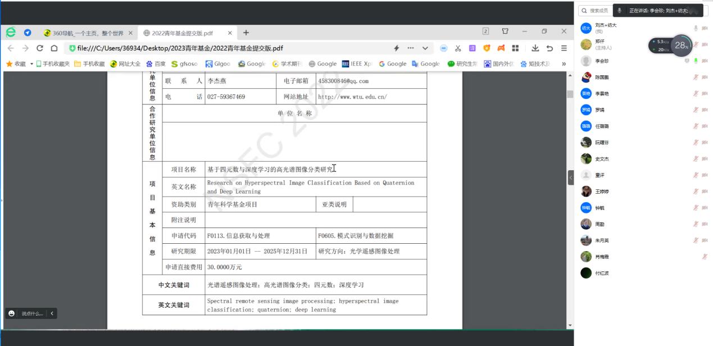Click the PDF vertical scrollbar thumb
The height and width of the screenshot is (346, 713).
tap(570, 94)
